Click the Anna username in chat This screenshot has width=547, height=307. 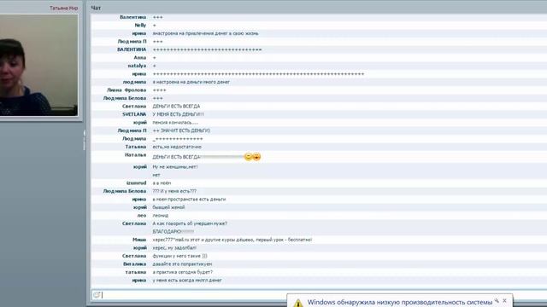140,57
